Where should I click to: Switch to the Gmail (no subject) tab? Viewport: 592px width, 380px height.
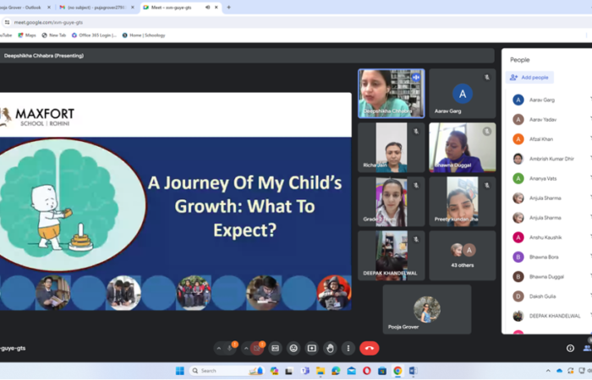93,7
